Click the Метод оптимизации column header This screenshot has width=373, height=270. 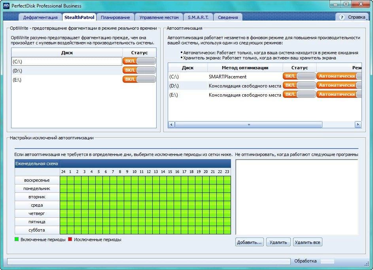pyautogui.click(x=245, y=68)
